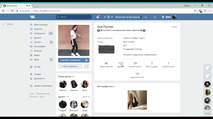This screenshot has width=213, height=119.
Task: Open top chat sidebar dog avatar
Action: pyautogui.click(x=207, y=68)
